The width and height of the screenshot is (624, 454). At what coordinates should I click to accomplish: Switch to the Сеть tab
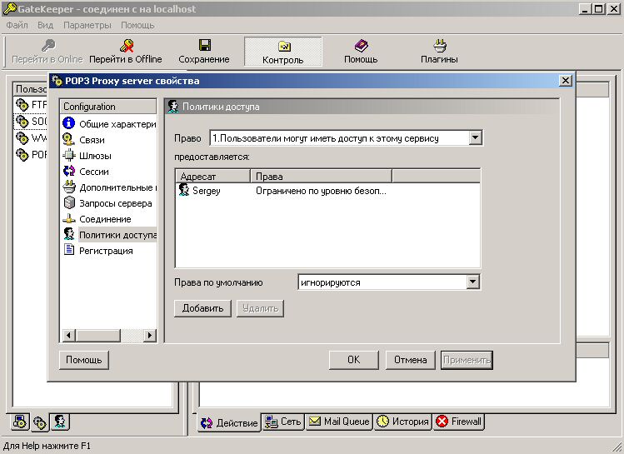pyautogui.click(x=283, y=422)
